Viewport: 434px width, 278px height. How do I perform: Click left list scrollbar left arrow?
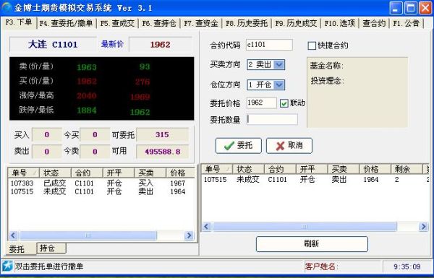click(x=13, y=235)
